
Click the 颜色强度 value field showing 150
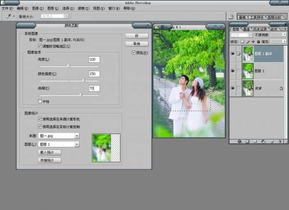[x=94, y=74]
